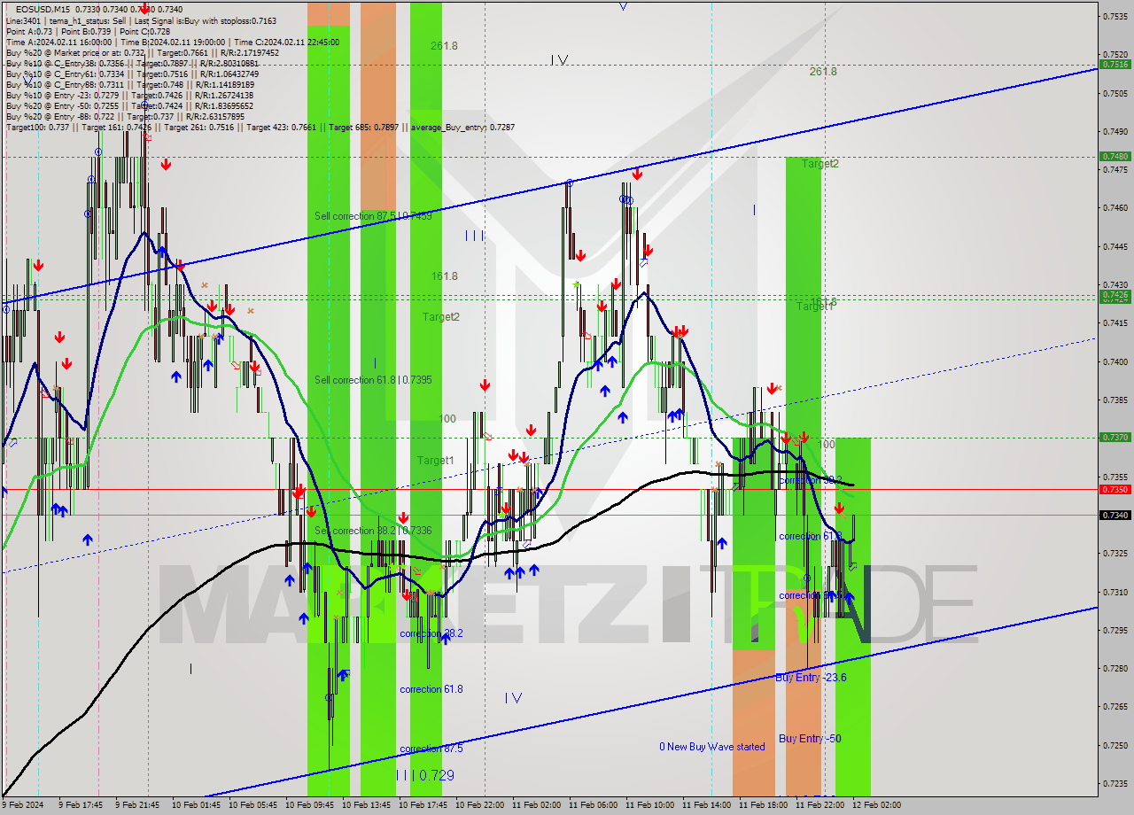Viewport: 1134px width, 815px height.
Task: Select the 'Buy Entry -23.6' label
Action: coord(811,678)
